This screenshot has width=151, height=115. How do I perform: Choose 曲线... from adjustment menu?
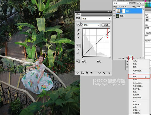[139, 76]
